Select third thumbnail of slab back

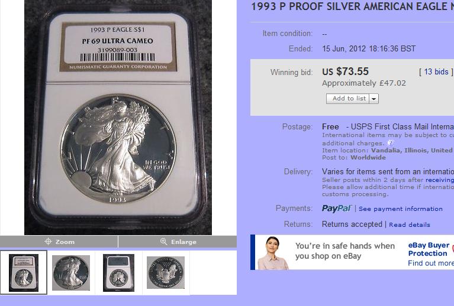pyautogui.click(x=119, y=273)
